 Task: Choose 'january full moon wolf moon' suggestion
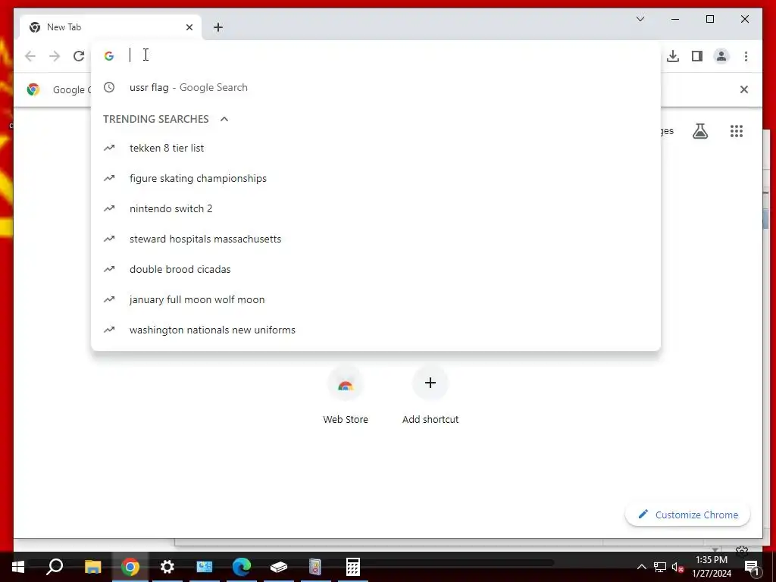[376, 299]
